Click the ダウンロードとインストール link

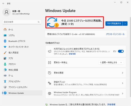[x=115, y=34]
